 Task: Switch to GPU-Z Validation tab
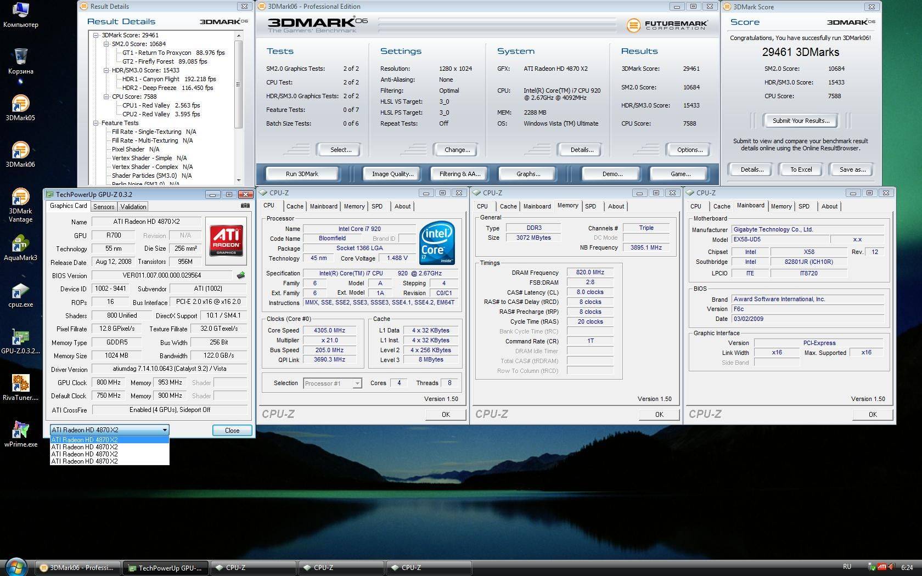[133, 207]
